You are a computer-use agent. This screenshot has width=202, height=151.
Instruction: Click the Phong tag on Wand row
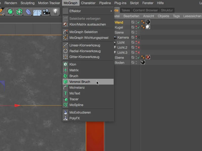pyautogui.click(x=143, y=22)
